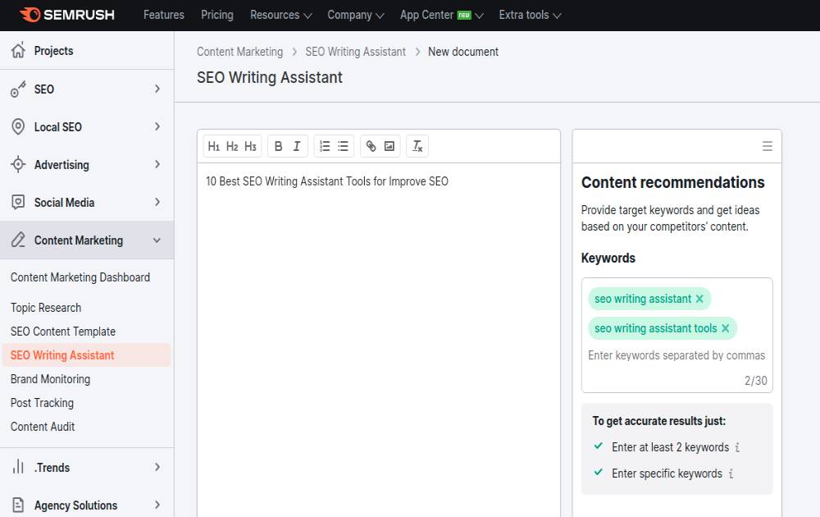Open Content Audit

43,427
